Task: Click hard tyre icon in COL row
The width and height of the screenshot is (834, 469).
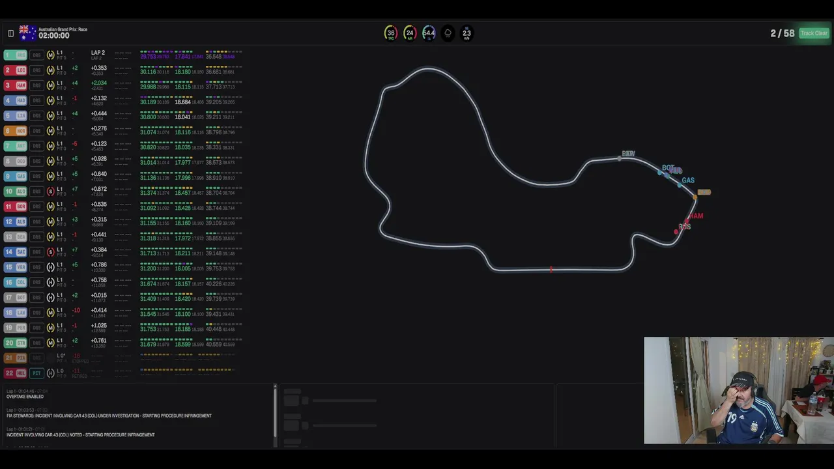Action: [51, 282]
